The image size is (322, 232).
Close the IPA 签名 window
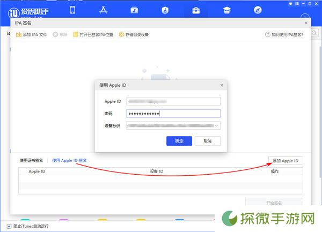point(306,23)
